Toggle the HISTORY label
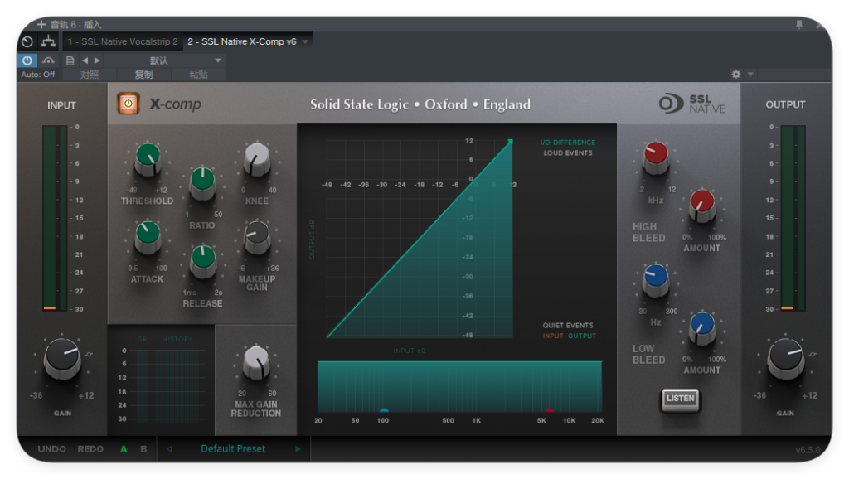849x479 pixels. (177, 339)
